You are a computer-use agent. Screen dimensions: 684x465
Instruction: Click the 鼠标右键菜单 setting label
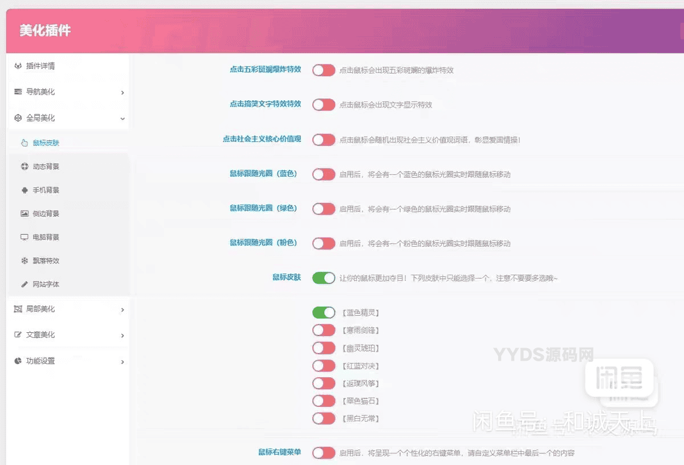pos(279,452)
